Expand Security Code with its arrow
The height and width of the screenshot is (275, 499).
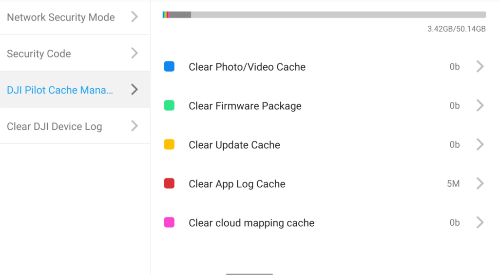coord(134,53)
